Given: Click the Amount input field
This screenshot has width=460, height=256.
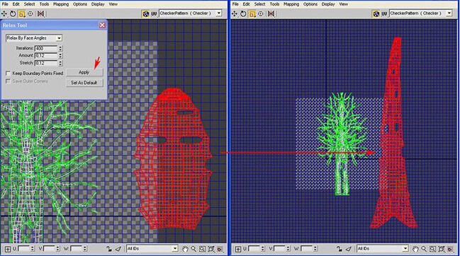Looking at the screenshot, I should tap(46, 55).
